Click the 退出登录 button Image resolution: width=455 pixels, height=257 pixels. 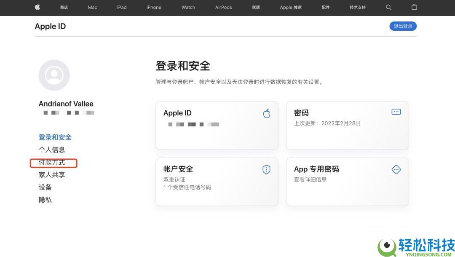click(x=403, y=26)
